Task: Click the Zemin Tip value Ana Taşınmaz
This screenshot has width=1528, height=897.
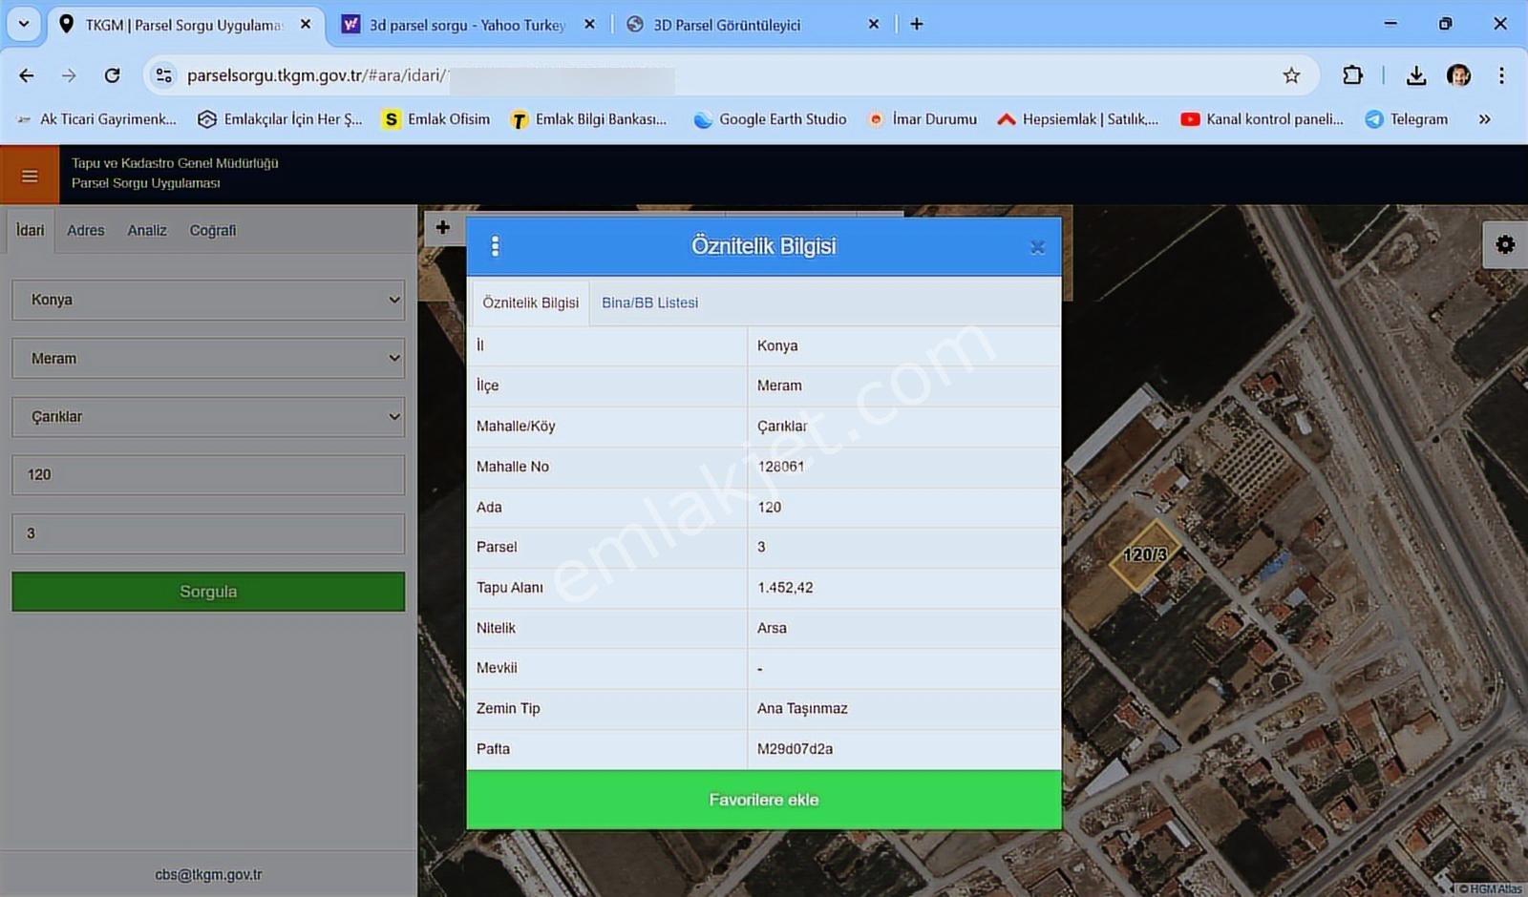Action: [x=802, y=708]
